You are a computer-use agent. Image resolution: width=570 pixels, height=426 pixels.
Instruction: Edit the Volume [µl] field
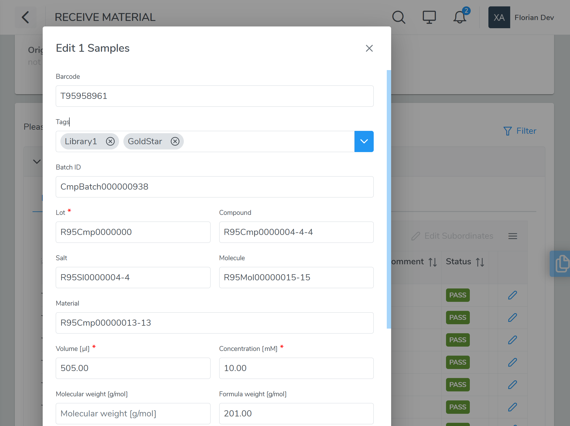pos(133,368)
